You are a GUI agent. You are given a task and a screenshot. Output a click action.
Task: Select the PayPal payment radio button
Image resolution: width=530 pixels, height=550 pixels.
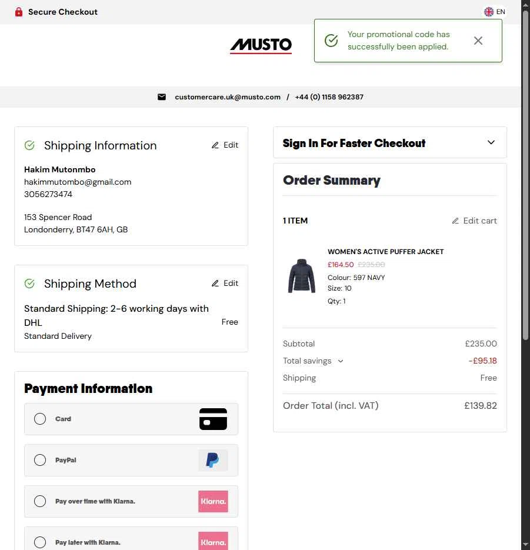tap(40, 460)
